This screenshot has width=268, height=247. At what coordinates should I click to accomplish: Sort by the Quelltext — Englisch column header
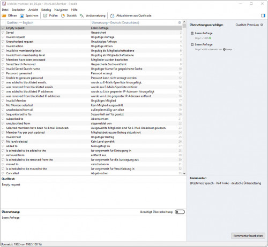point(20,22)
